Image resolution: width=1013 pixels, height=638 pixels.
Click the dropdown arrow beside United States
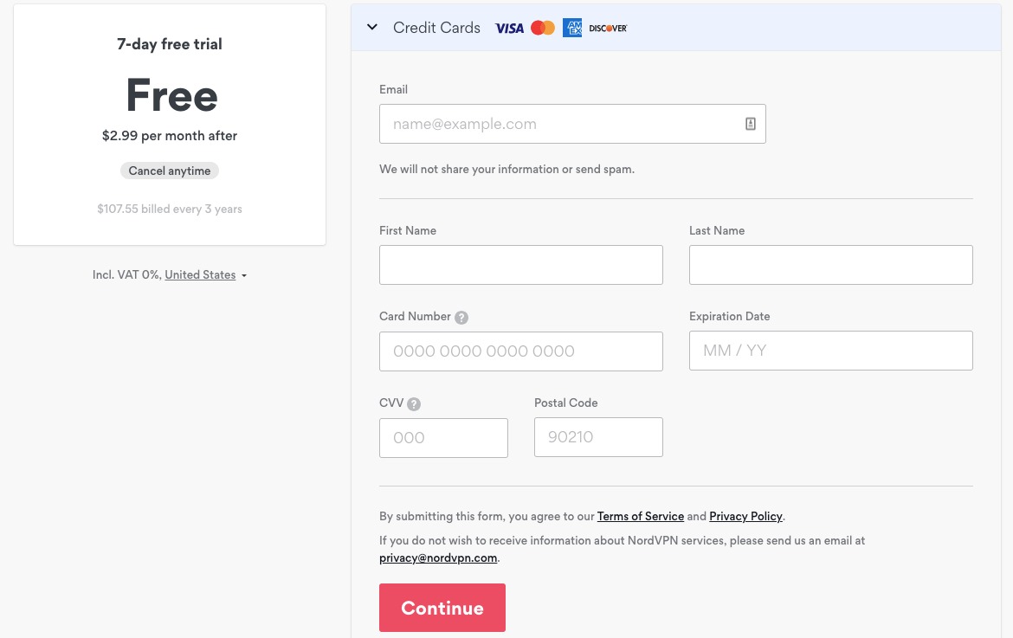244,276
